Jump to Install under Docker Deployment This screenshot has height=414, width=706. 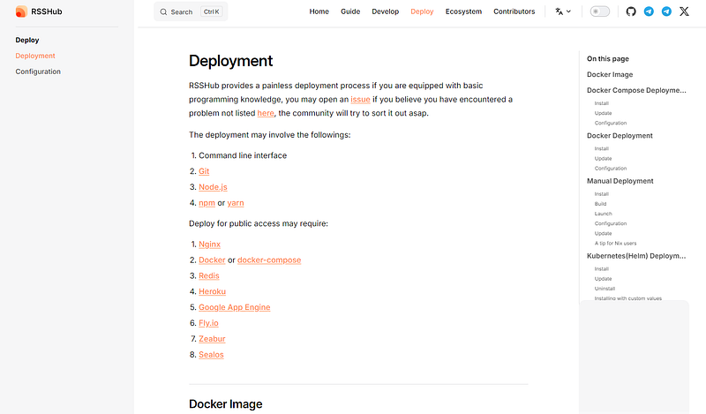point(602,148)
